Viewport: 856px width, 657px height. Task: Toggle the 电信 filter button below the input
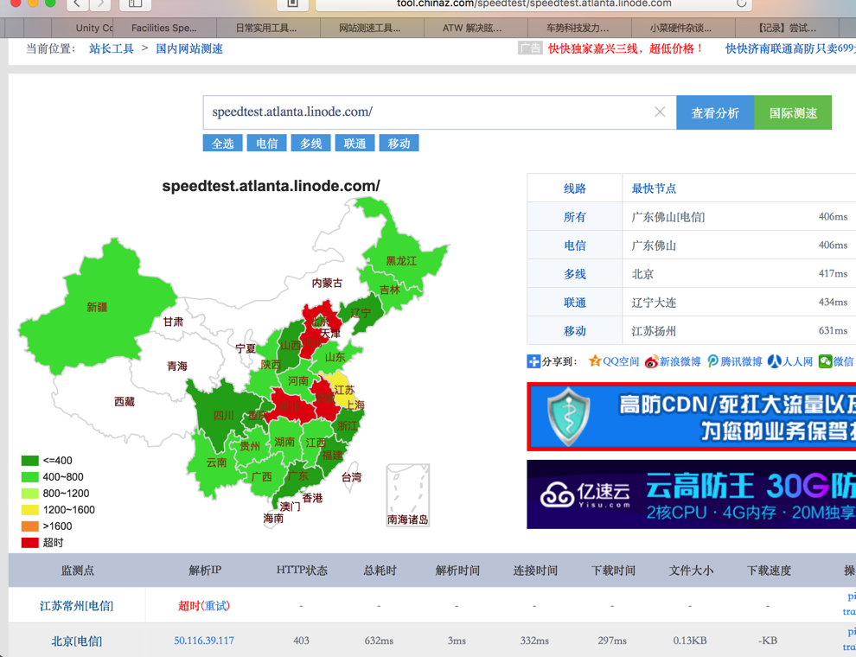267,143
